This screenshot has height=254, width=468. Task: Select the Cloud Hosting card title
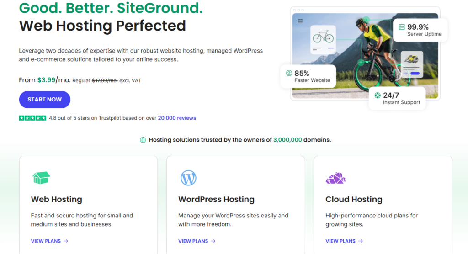point(354,199)
